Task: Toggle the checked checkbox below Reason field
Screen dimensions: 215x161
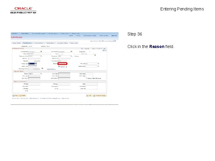Action: (59, 67)
